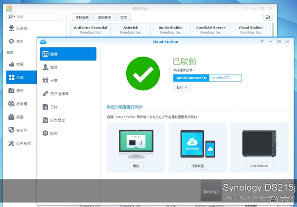Viewport: 297px width, 207px height.
Task: Open the 日誌 log section
Action: click(x=67, y=107)
